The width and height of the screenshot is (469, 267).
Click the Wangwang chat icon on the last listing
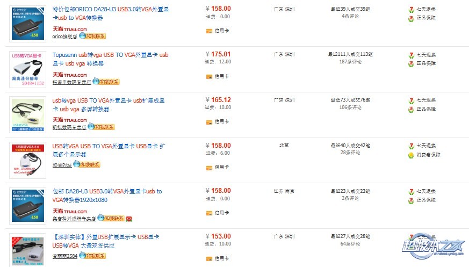(x=92, y=256)
